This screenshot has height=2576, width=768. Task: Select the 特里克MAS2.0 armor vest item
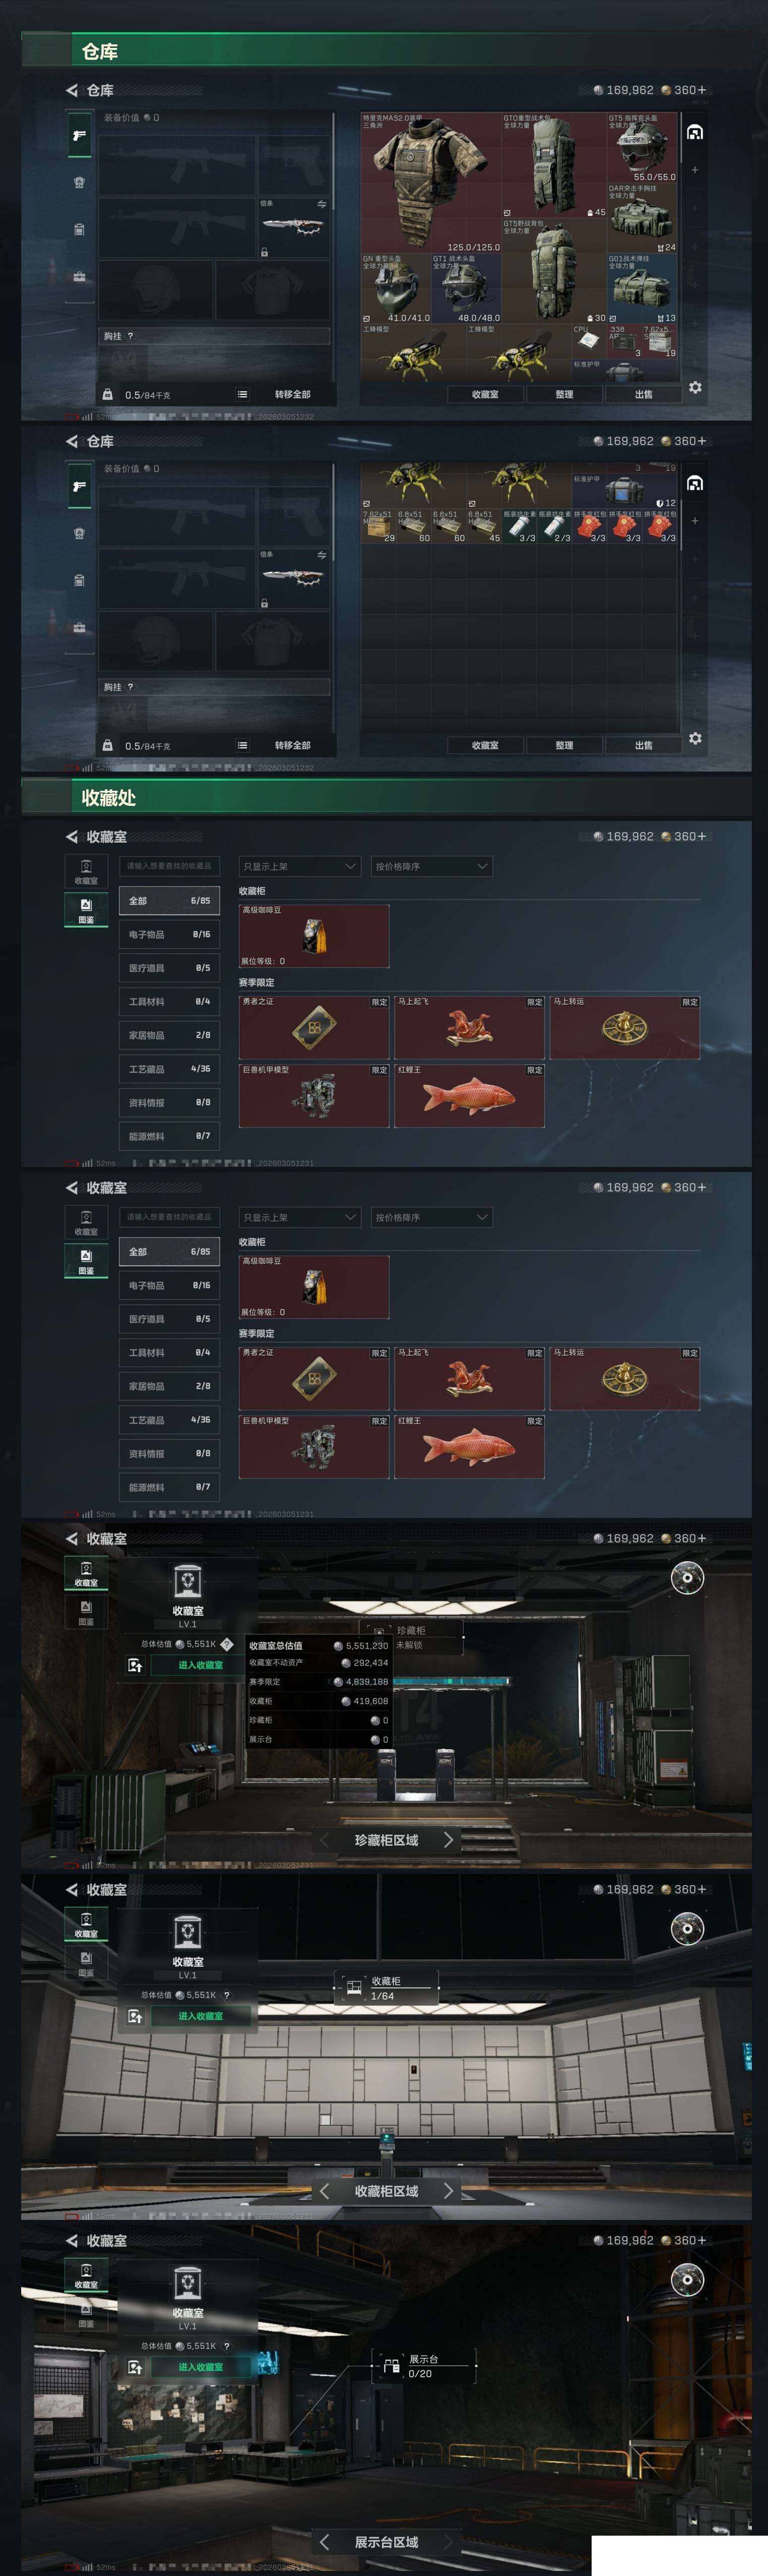click(x=430, y=182)
